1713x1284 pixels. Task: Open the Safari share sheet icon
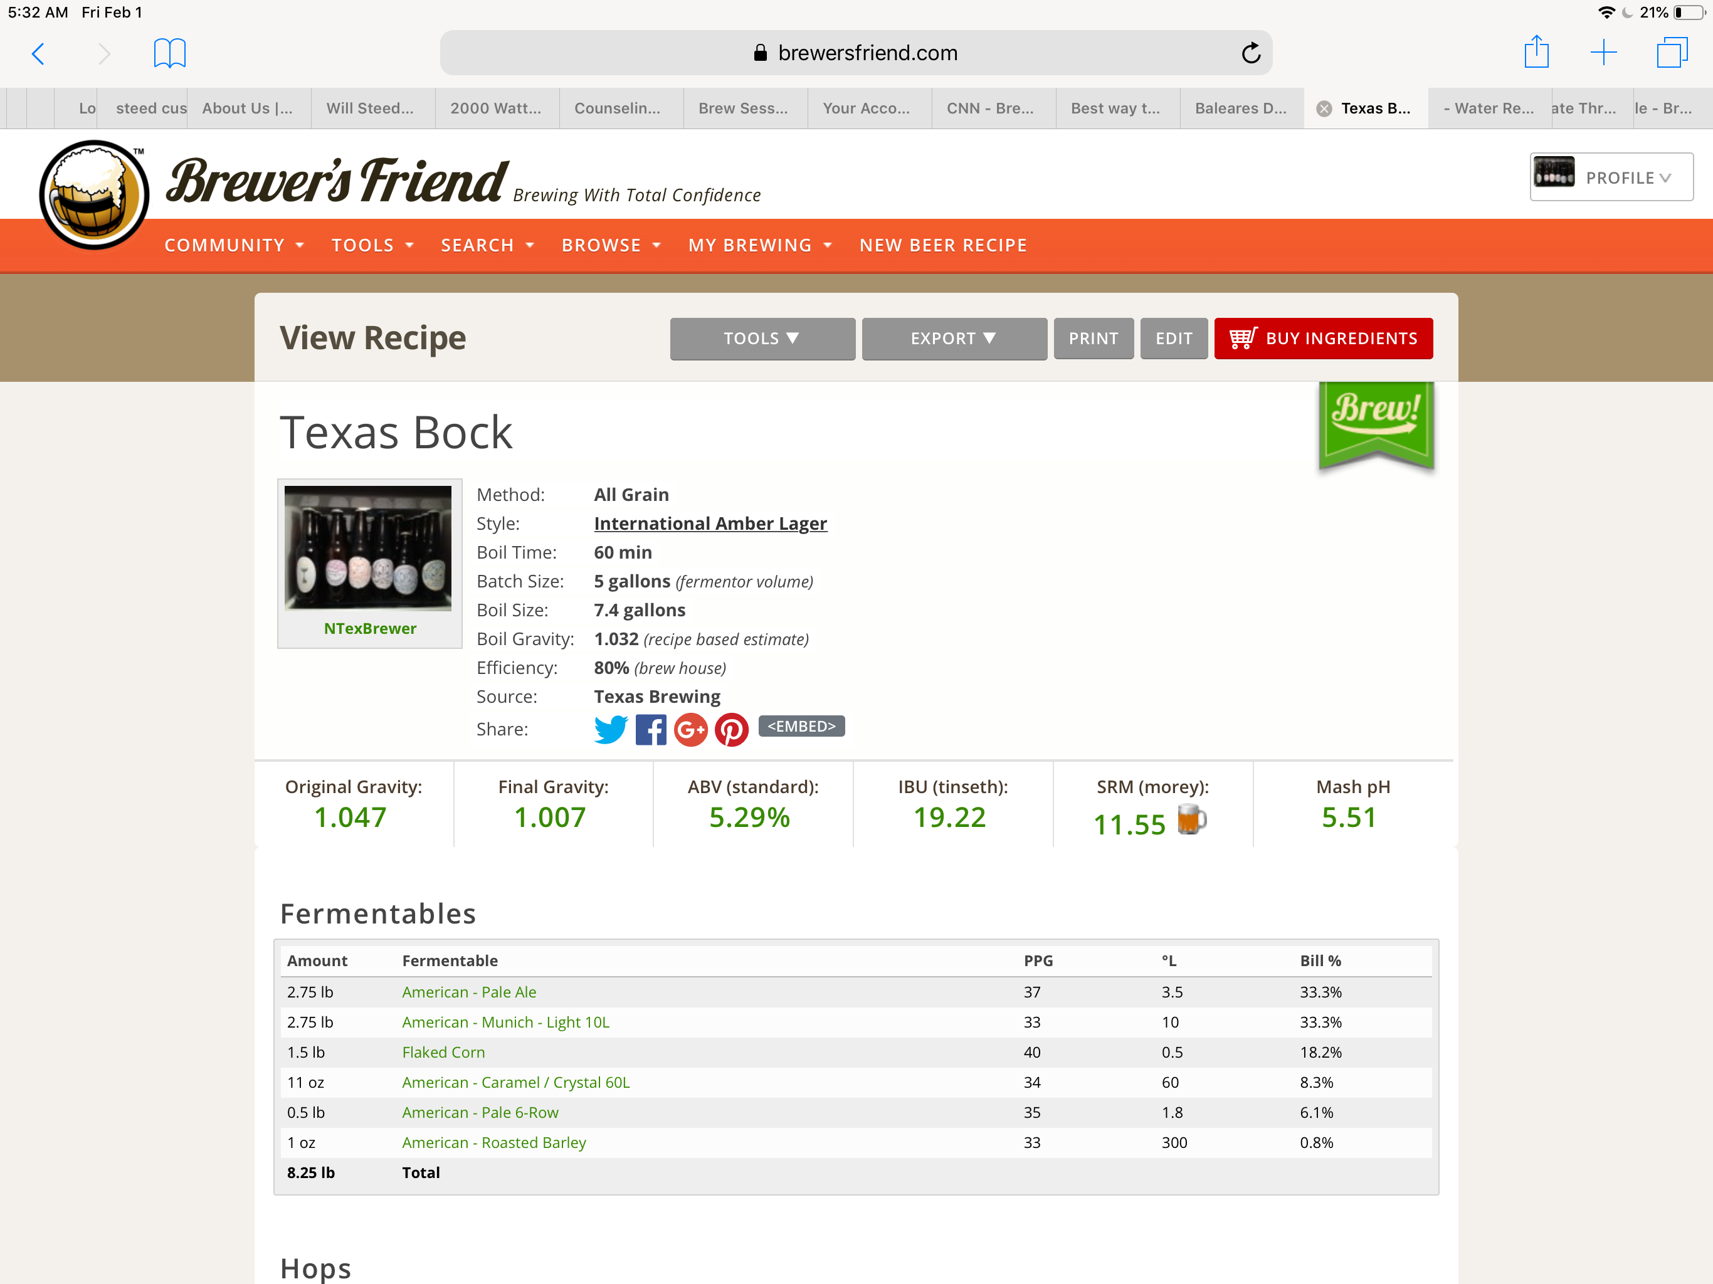(x=1536, y=52)
